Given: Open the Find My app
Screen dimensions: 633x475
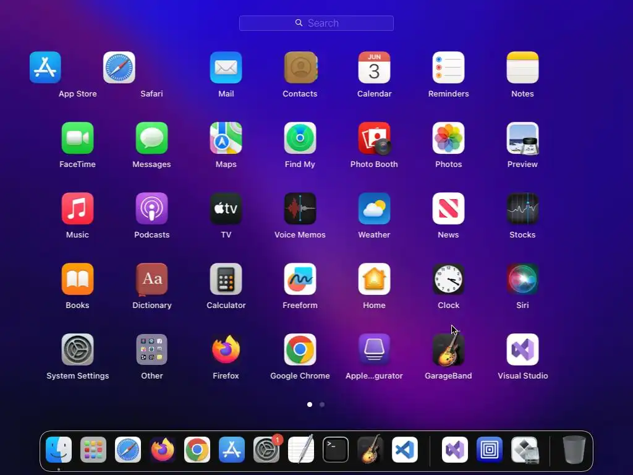Looking at the screenshot, I should 300,138.
